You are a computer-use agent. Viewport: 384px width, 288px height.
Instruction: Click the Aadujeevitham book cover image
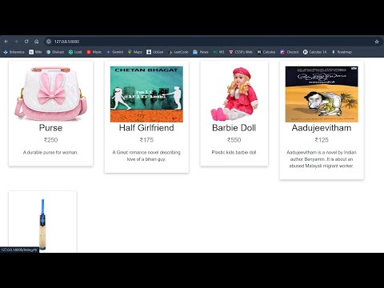coord(322,94)
